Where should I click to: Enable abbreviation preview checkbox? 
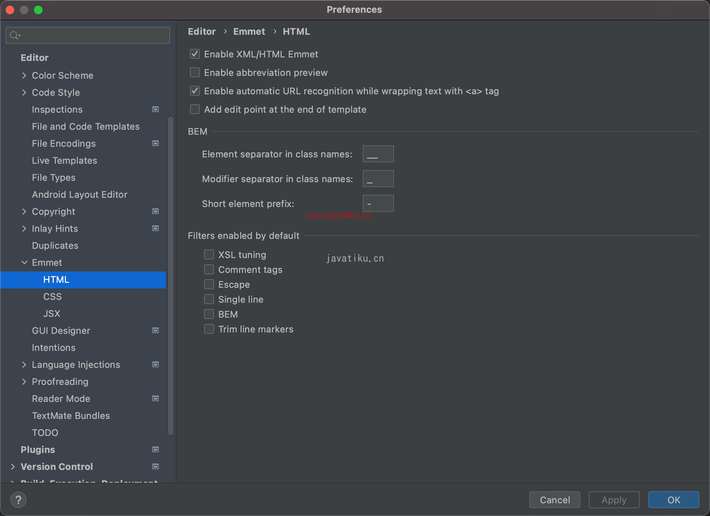[195, 73]
